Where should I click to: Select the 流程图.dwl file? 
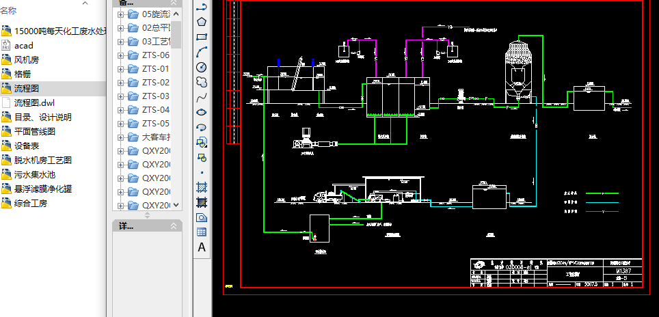click(x=34, y=103)
